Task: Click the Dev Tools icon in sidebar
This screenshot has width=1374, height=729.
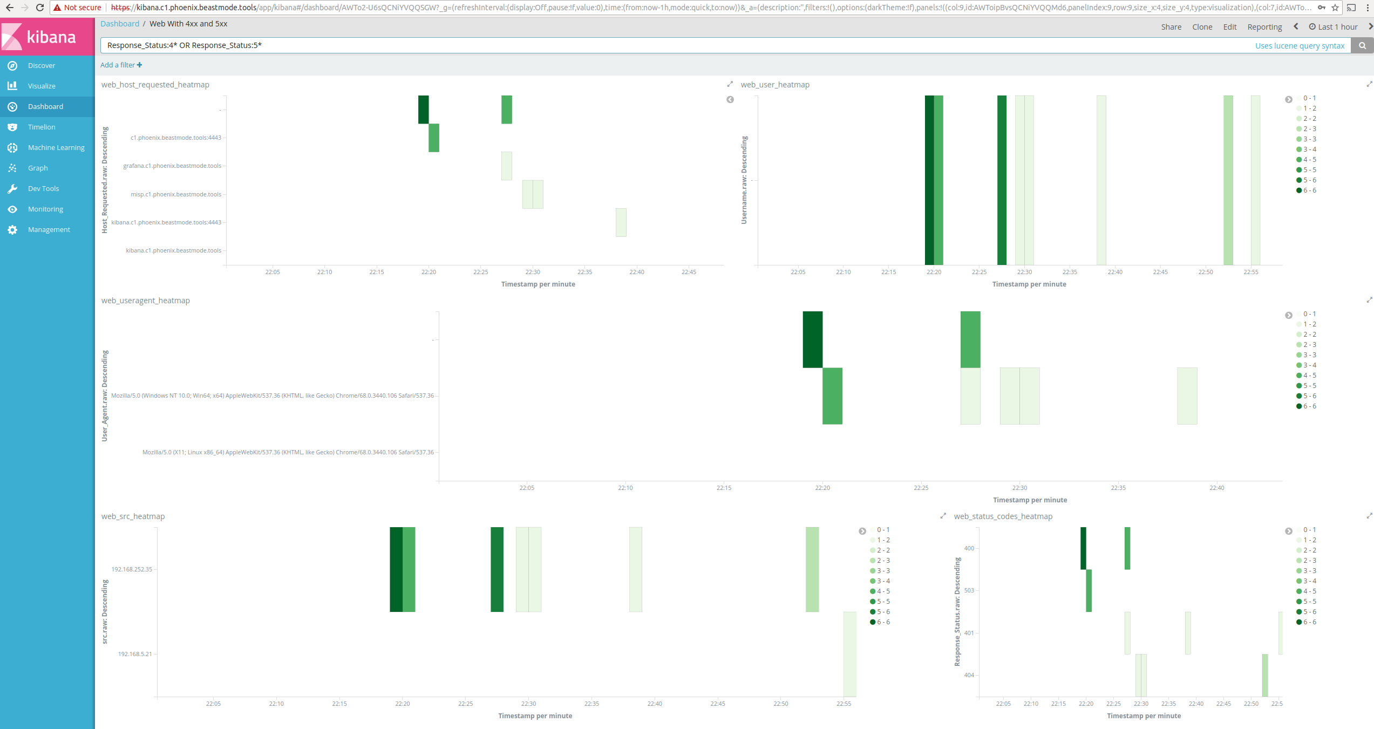Action: [13, 188]
